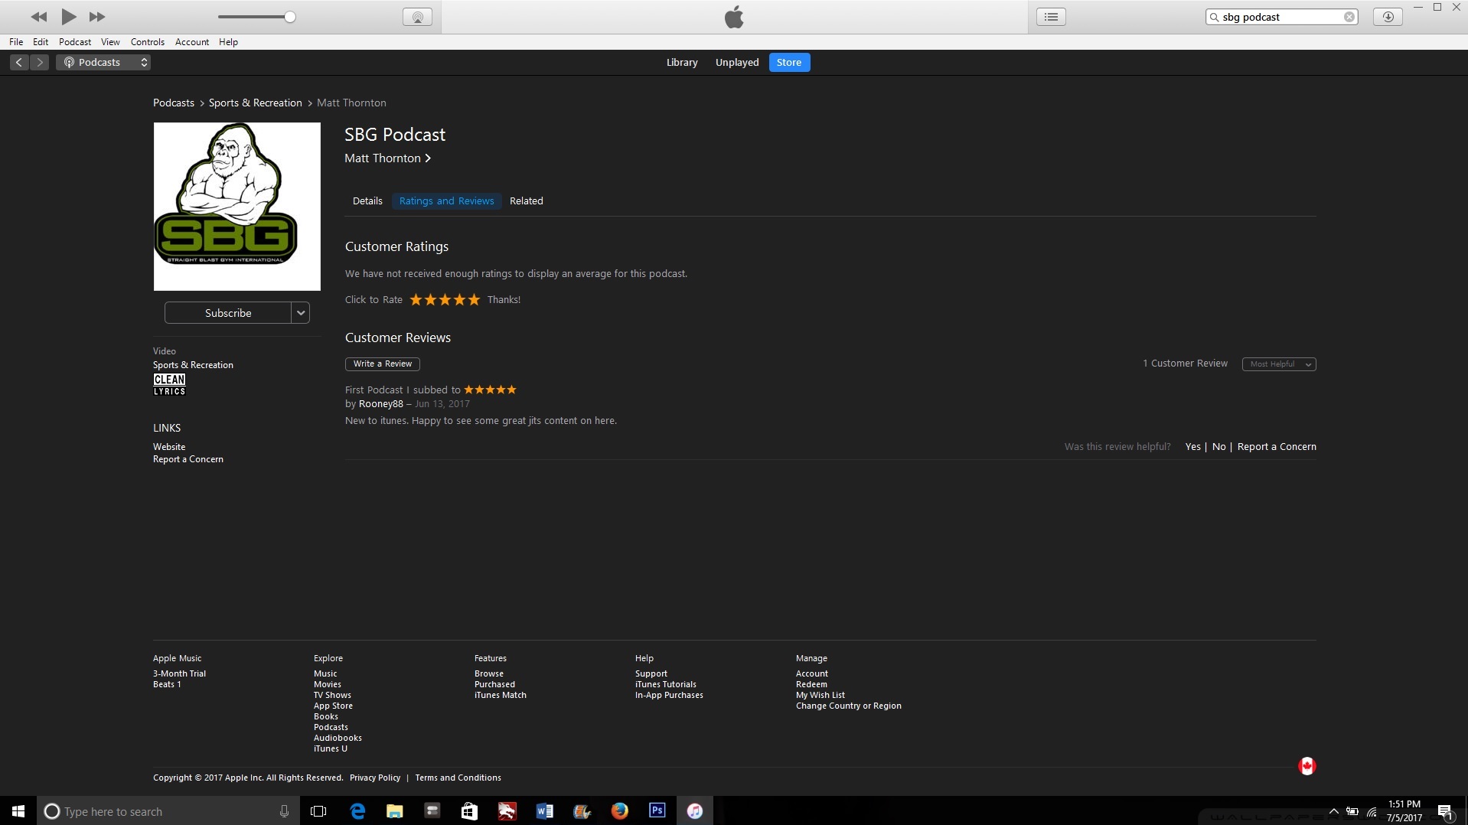Open Microsoft Edge from the taskbar
The height and width of the screenshot is (825, 1468).
pyautogui.click(x=357, y=811)
